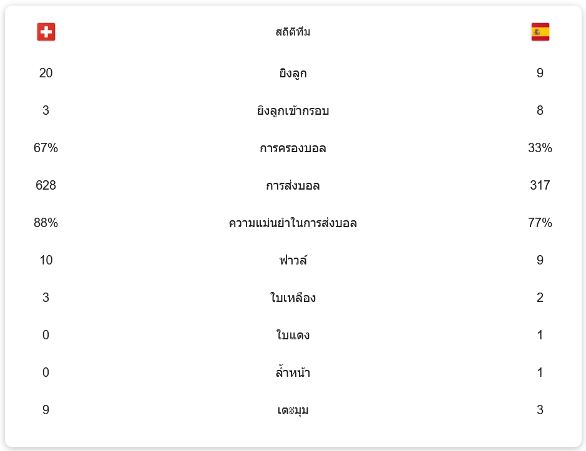Click the Switzerland flag icon
The width and height of the screenshot is (586, 451).
point(46,32)
